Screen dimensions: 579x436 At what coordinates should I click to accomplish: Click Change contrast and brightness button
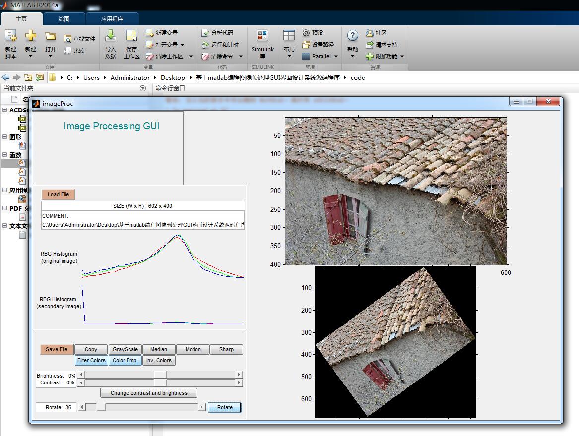[149, 393]
